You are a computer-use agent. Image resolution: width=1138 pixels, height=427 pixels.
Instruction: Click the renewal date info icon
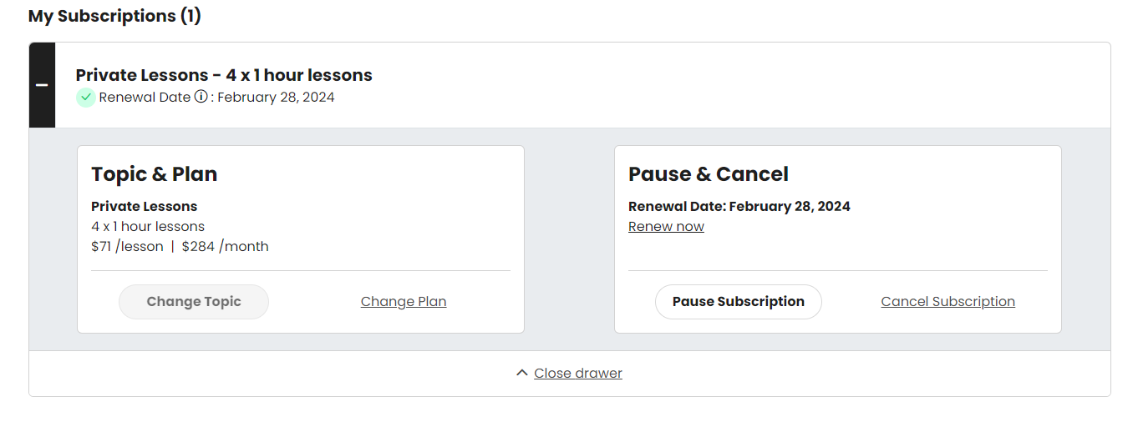point(201,97)
